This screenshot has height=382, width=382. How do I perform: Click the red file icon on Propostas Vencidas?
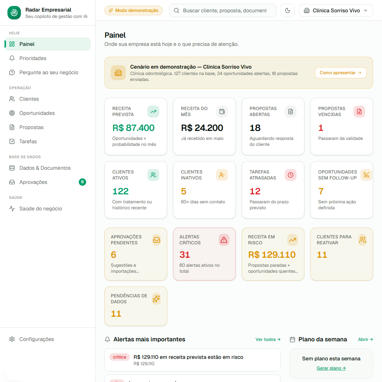(x=359, y=112)
